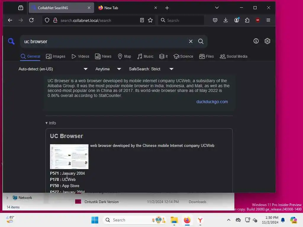Viewport: 303px width, 227px height.
Task: Click the P750 : App Store row
Action: coord(65,186)
